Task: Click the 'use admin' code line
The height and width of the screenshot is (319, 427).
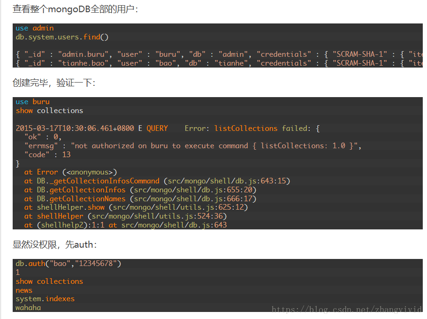Action: [35, 28]
